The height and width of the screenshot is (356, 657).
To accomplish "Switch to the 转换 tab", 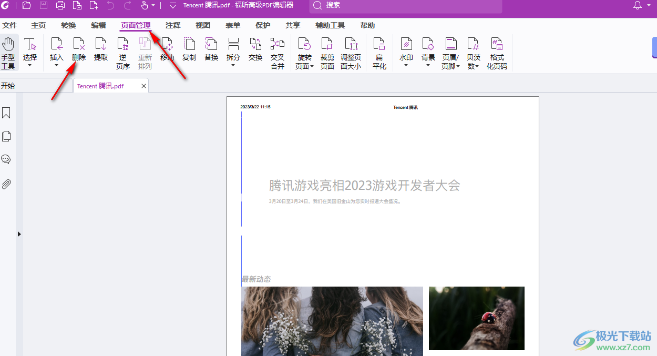I will (x=68, y=25).
